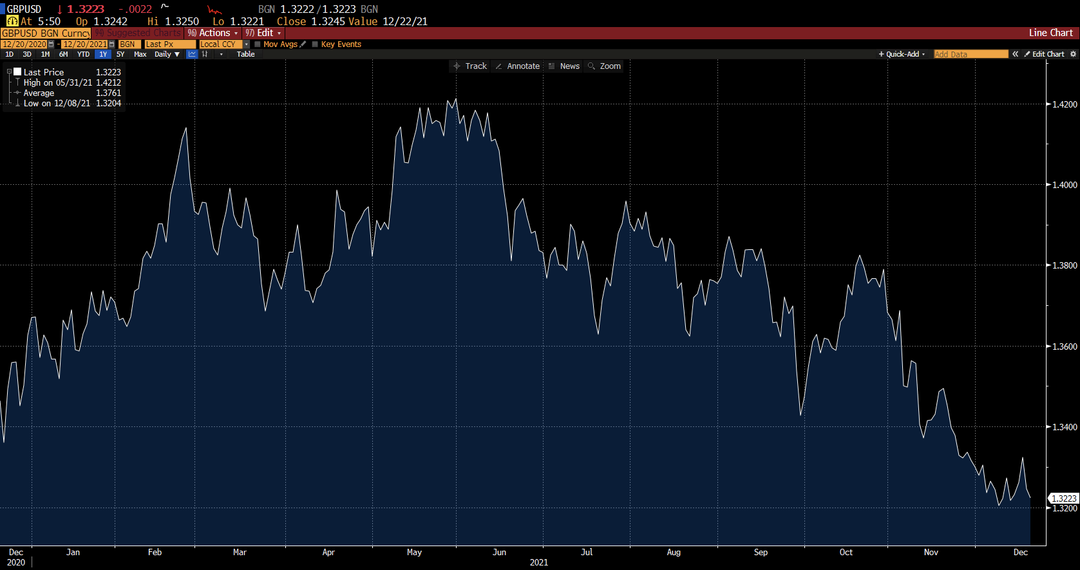Image resolution: width=1080 pixels, height=570 pixels.
Task: Collapse panel with double-chevron icon
Action: [1016, 54]
